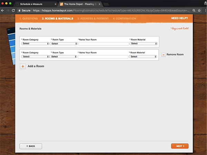Open first row Room Category dropdown
The height and width of the screenshot is (155, 207).
click(x=35, y=44)
